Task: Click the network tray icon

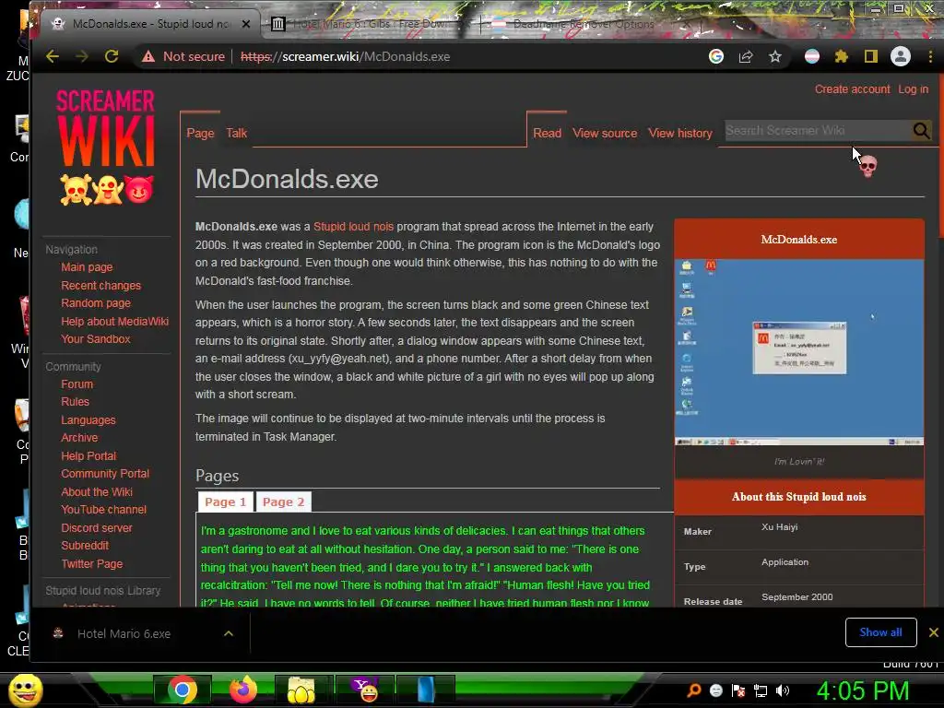Action: point(761,690)
